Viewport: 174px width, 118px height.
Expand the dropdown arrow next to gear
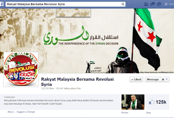167,79
